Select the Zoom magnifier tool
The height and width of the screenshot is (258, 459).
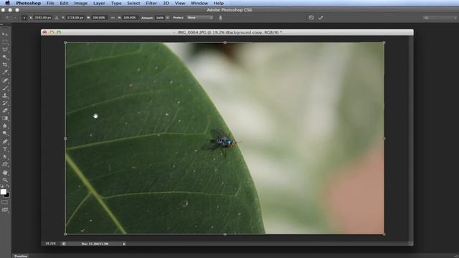click(x=5, y=180)
